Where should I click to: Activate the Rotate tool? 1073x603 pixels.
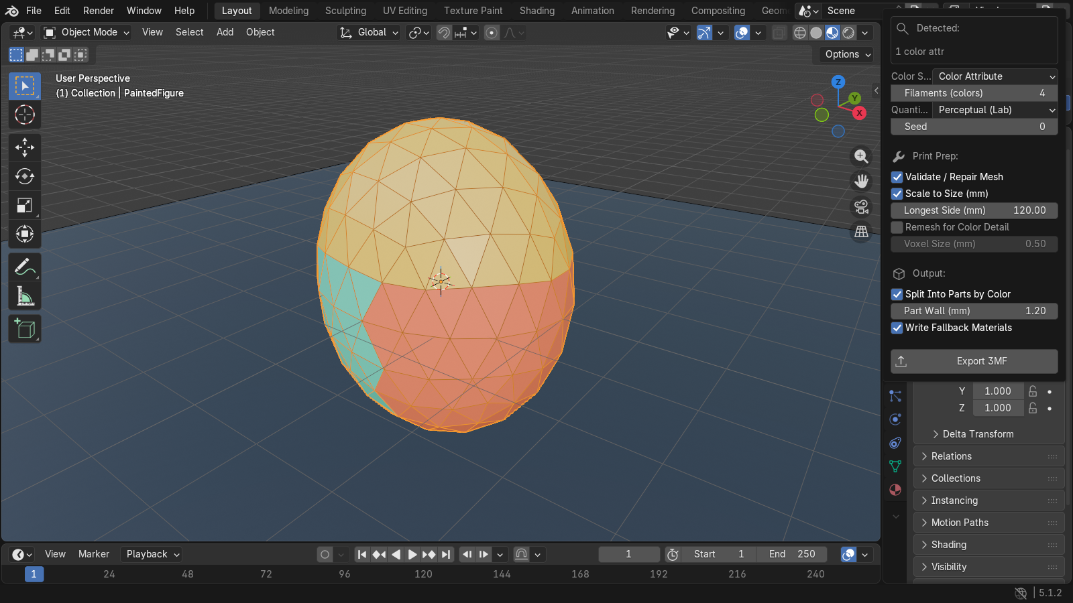click(25, 176)
